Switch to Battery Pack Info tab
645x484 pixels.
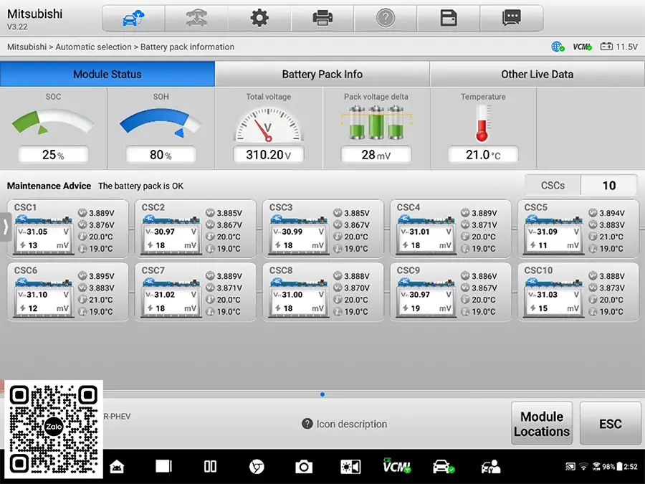tap(322, 74)
